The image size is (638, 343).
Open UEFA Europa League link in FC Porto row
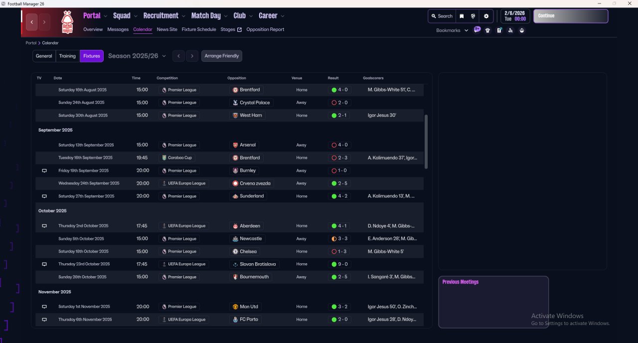[x=183, y=320]
